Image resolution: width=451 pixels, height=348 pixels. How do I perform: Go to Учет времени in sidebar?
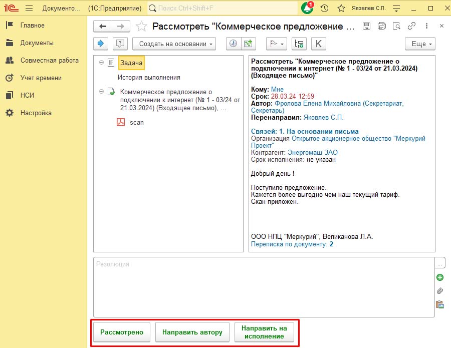(41, 78)
